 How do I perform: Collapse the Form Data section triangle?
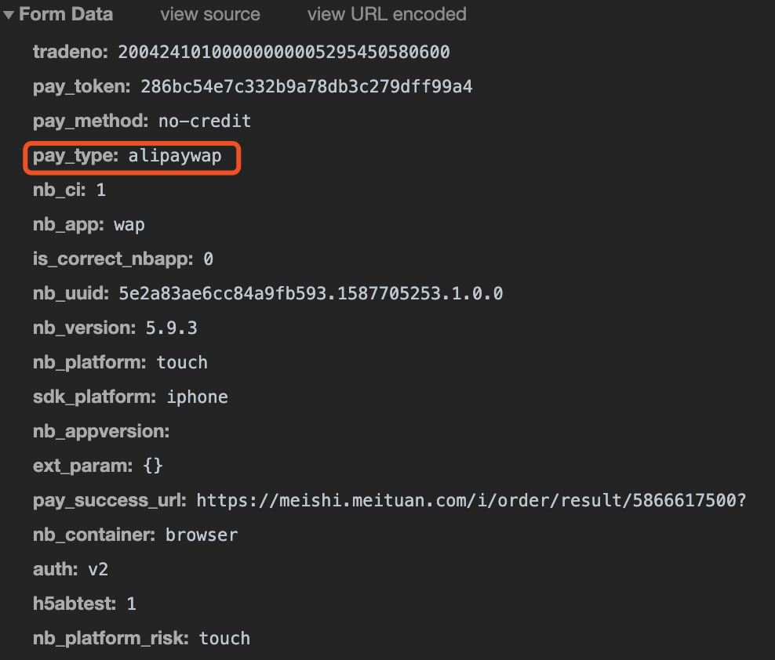tap(8, 15)
